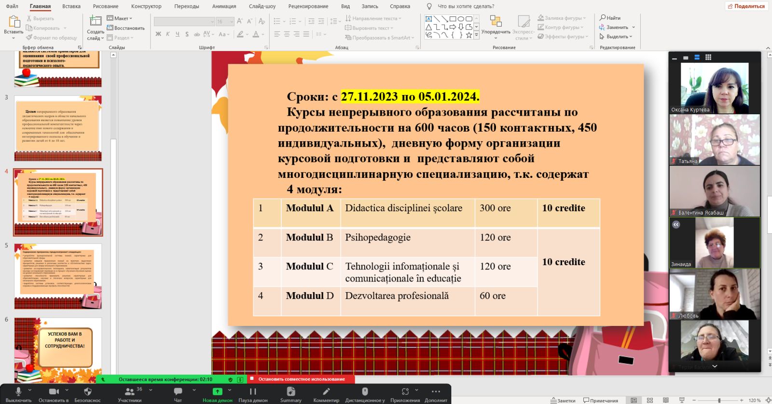Select slide 5 thumbnail in slide panel
The image size is (772, 404).
(58, 276)
